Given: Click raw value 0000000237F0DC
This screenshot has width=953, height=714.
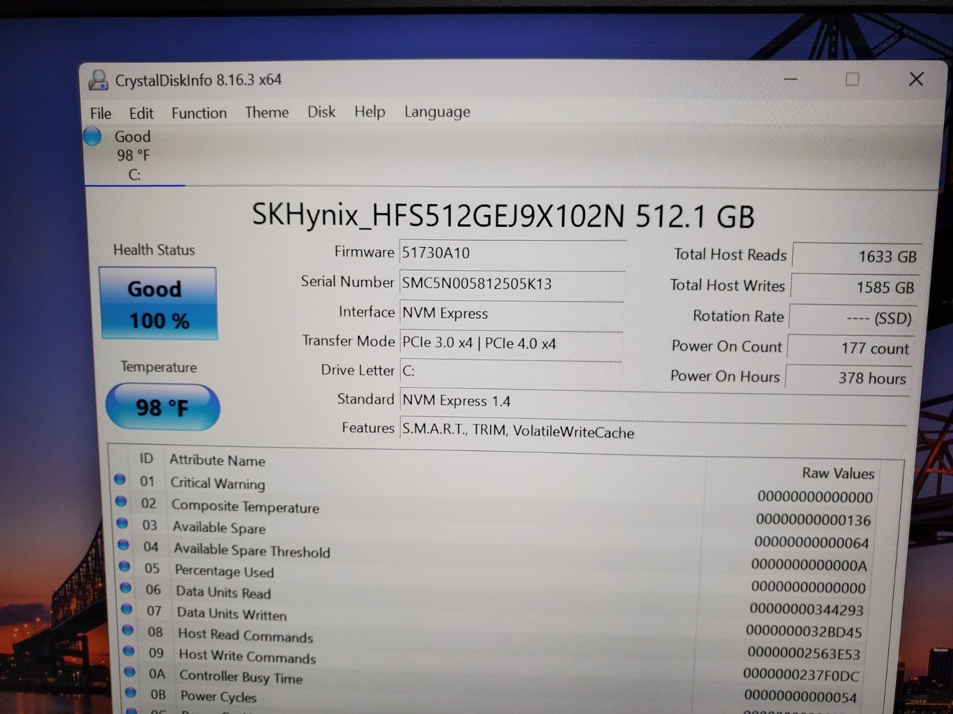Looking at the screenshot, I should coord(801,675).
